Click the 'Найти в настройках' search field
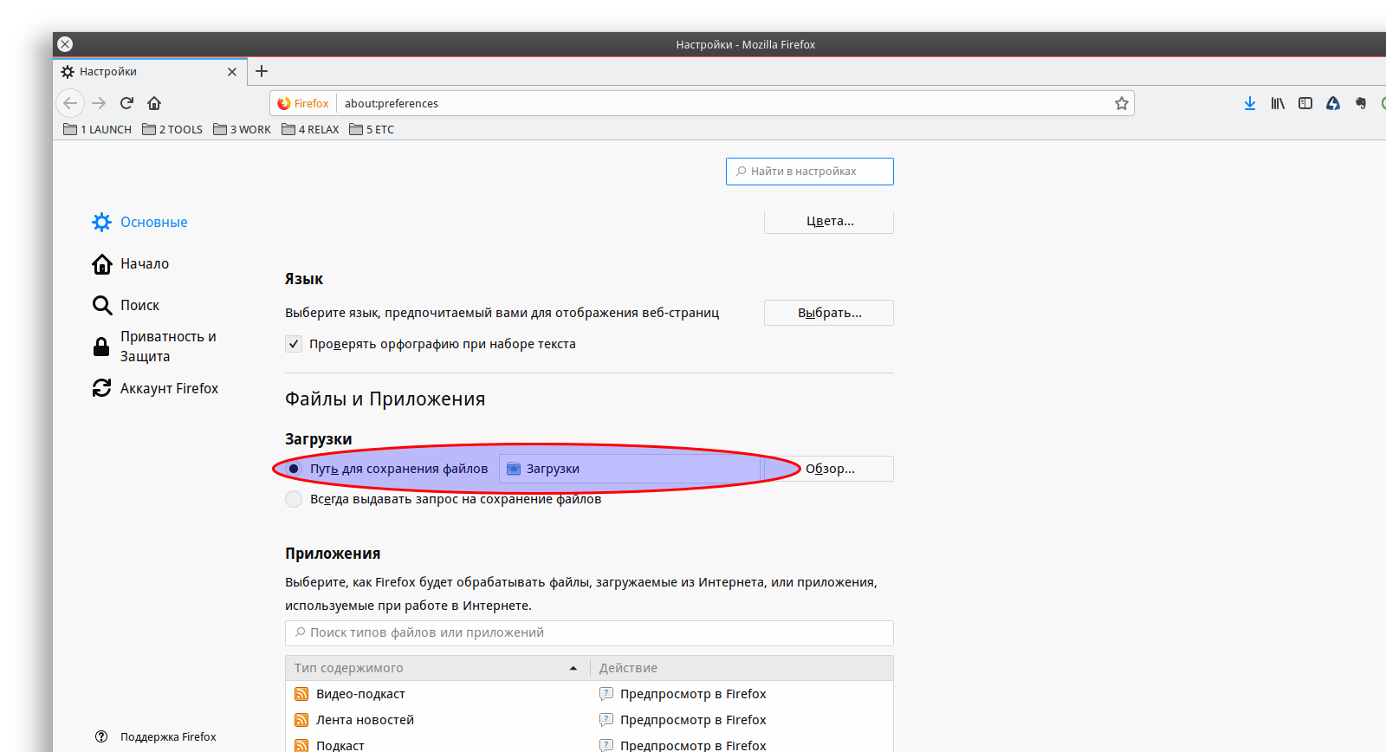This screenshot has width=1386, height=752. [x=810, y=172]
